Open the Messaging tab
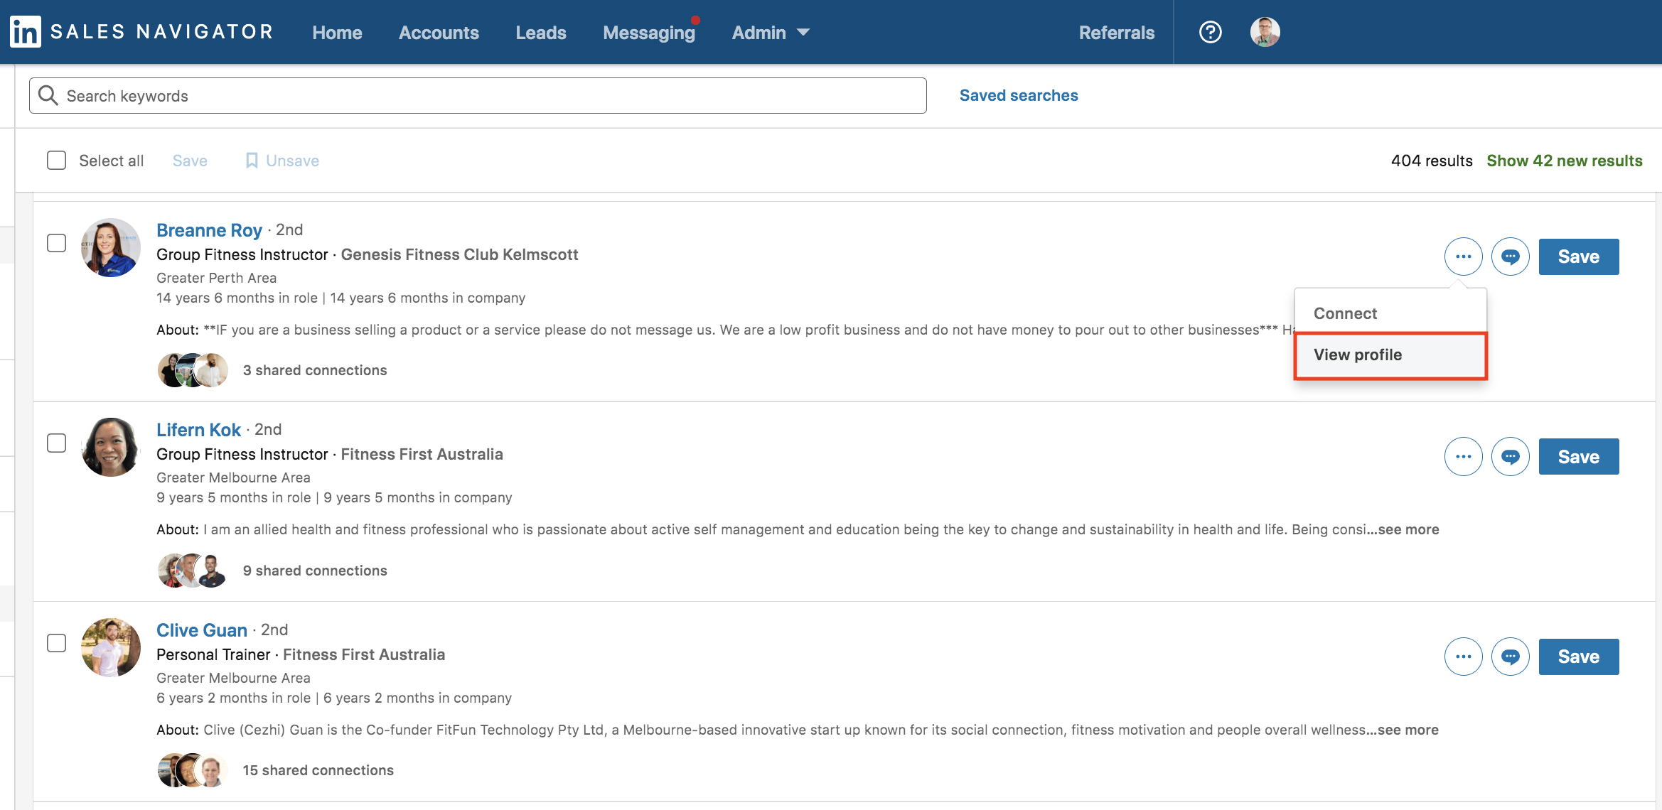The height and width of the screenshot is (810, 1662). coord(649,33)
